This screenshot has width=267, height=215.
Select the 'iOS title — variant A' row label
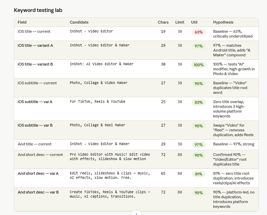pyautogui.click(x=35, y=45)
